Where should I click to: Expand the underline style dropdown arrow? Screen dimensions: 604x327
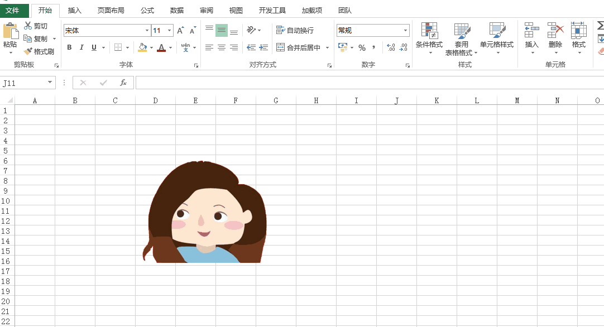pos(103,48)
